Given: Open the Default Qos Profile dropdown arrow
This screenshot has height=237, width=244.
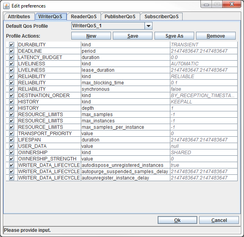Looking at the screenshot, I should 149,26.
